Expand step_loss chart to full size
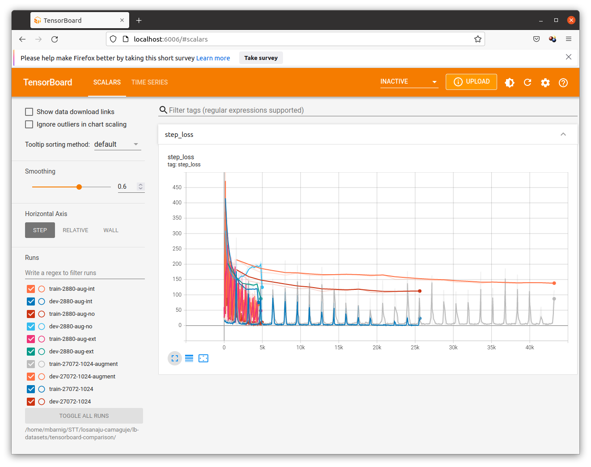The image size is (591, 467). [175, 358]
